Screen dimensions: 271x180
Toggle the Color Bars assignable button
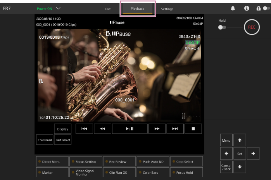click(153, 172)
